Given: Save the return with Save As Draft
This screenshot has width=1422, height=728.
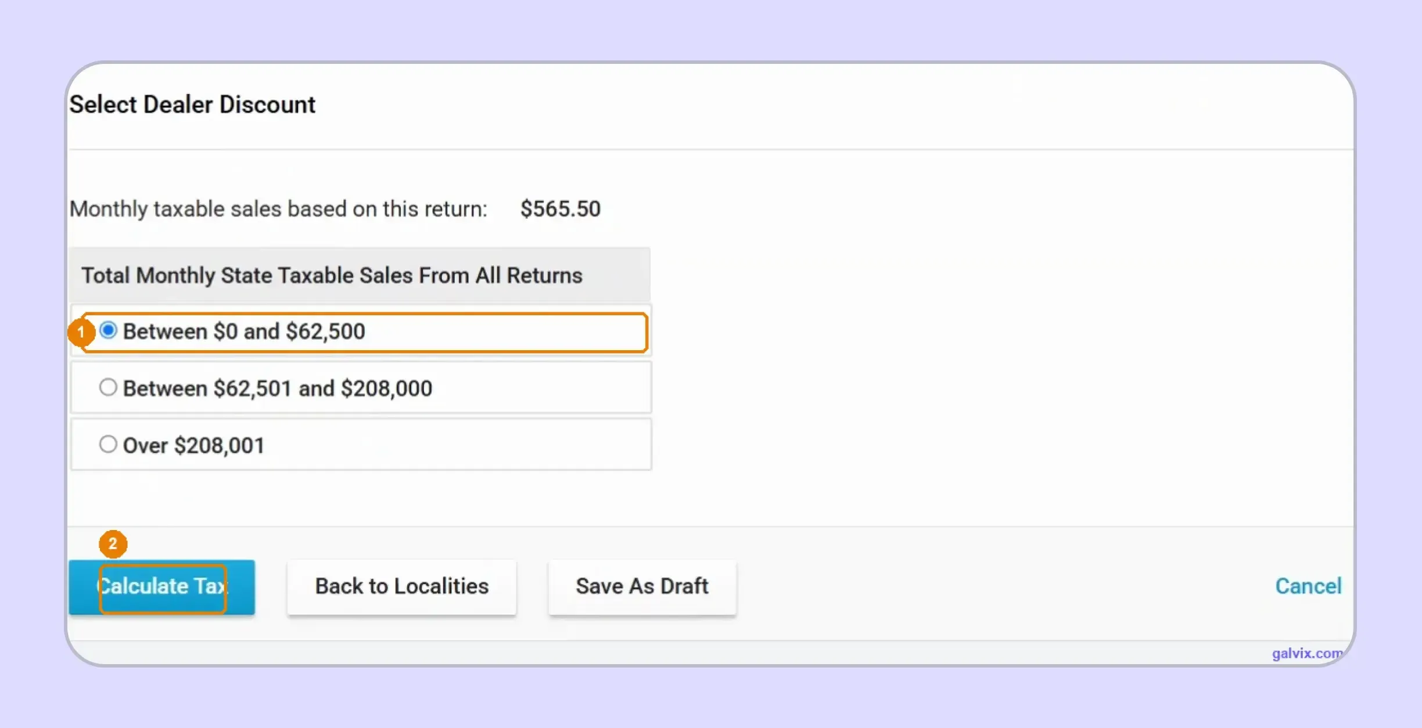Looking at the screenshot, I should [642, 586].
